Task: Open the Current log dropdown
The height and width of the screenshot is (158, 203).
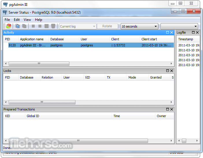Action: 78,26
